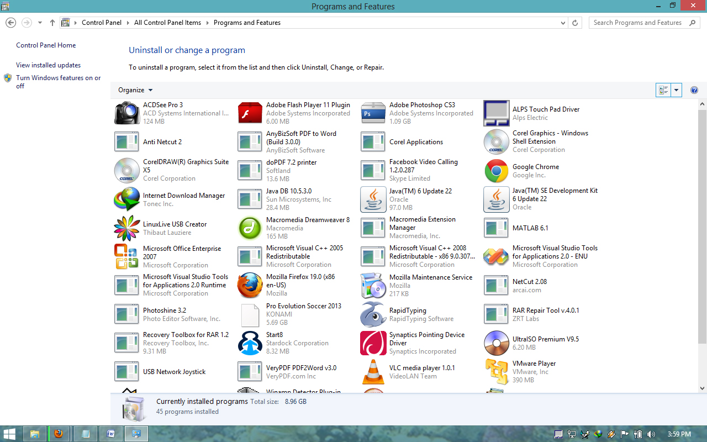Click the VMware Player icon
Image resolution: width=707 pixels, height=442 pixels.
(497, 371)
